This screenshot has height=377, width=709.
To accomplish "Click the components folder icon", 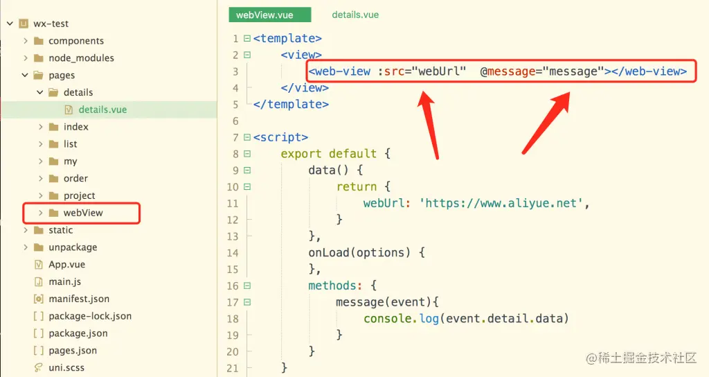I will pyautogui.click(x=39, y=41).
